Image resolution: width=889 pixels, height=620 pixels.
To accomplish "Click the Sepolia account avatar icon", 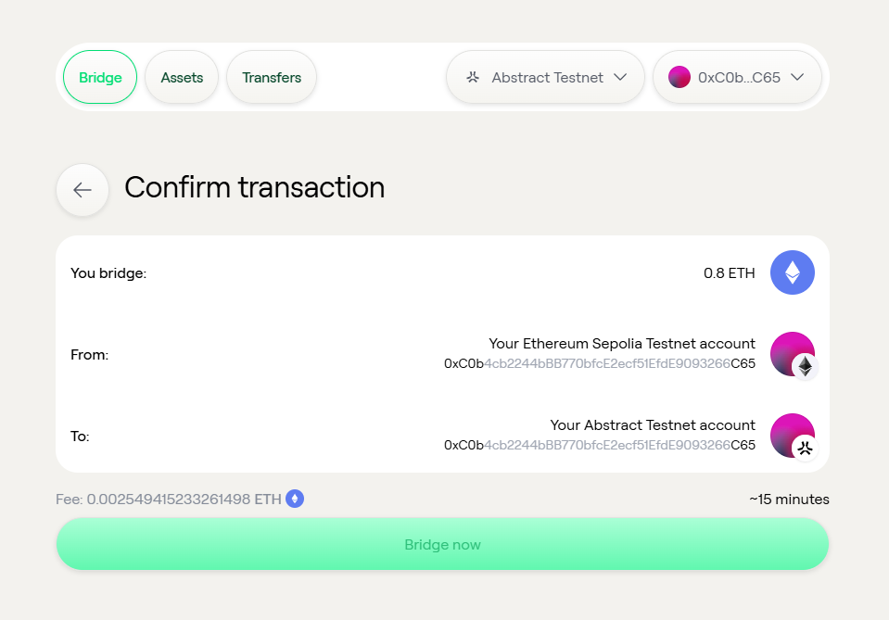I will coord(790,352).
